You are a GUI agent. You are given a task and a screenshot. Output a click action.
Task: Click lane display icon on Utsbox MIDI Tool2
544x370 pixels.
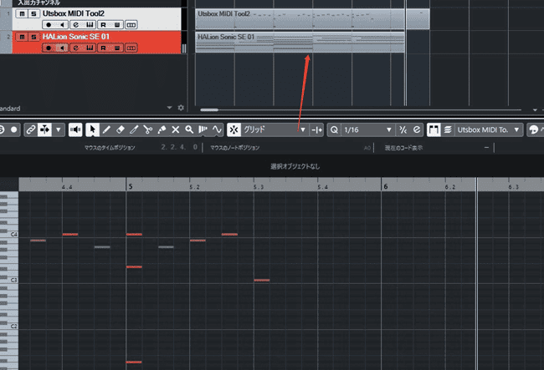click(x=131, y=25)
